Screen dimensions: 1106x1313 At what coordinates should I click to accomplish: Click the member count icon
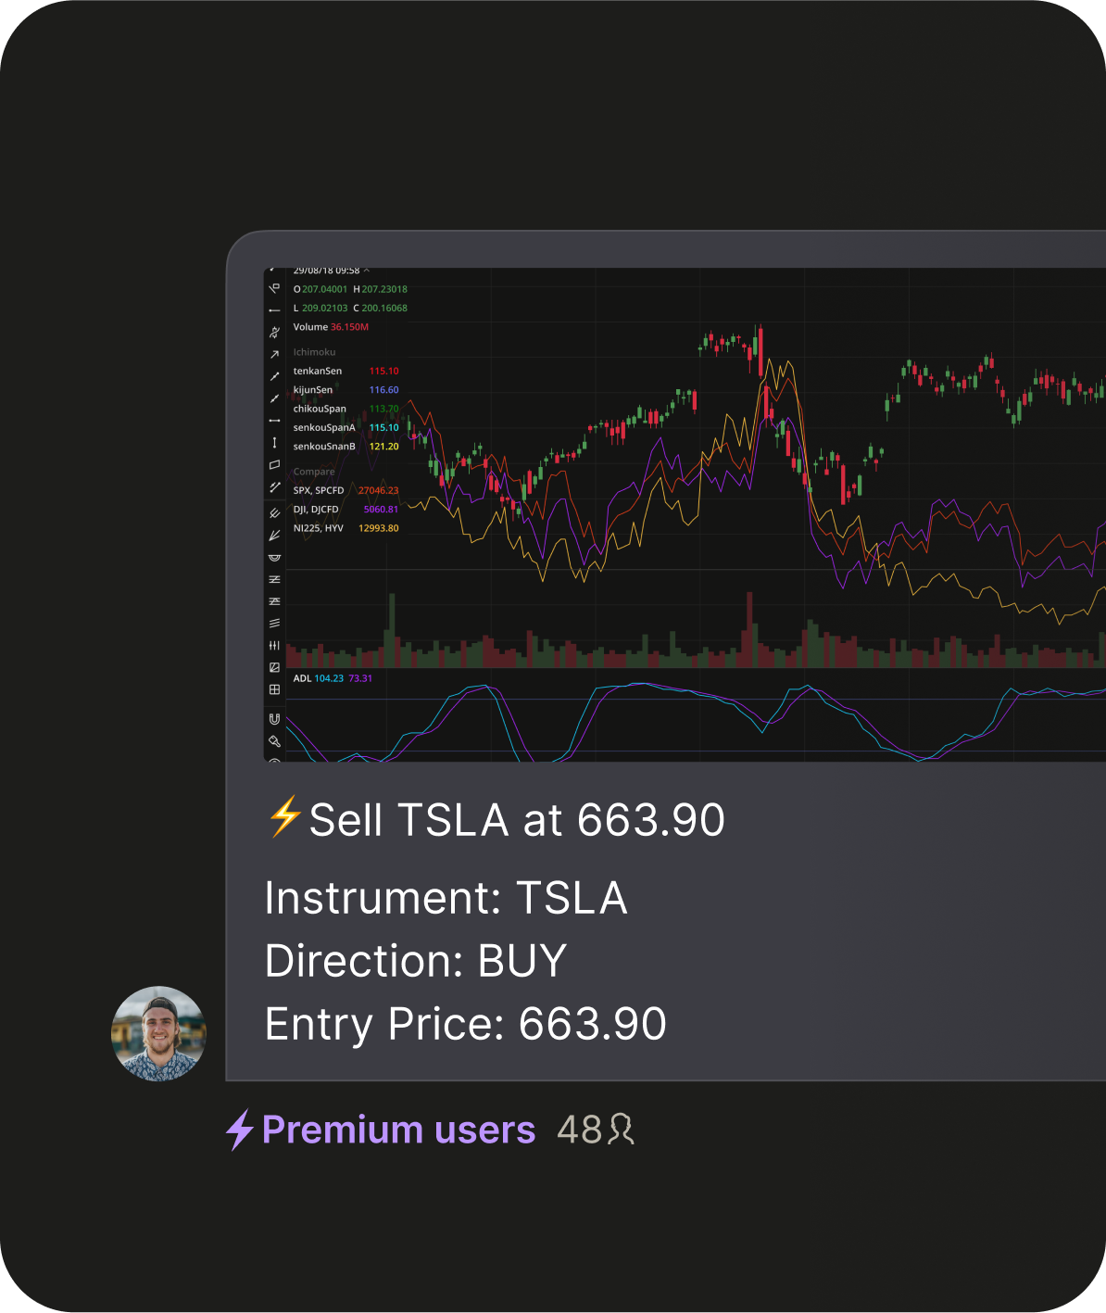tap(621, 1130)
